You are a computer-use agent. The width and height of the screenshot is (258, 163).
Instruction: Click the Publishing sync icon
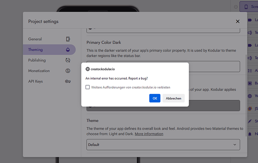click(68, 60)
